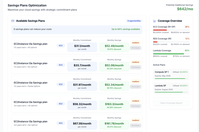The image size is (199, 132).
Task: Open the View Coverage Report button
Action: 171,103
